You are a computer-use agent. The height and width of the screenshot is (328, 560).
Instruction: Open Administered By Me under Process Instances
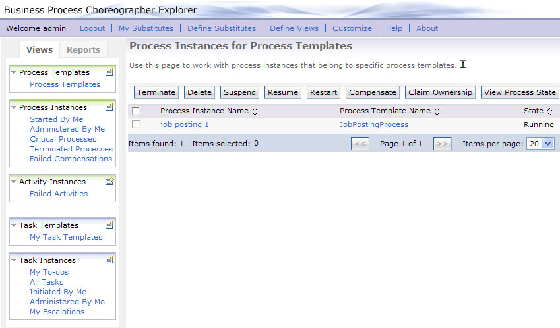(x=67, y=129)
